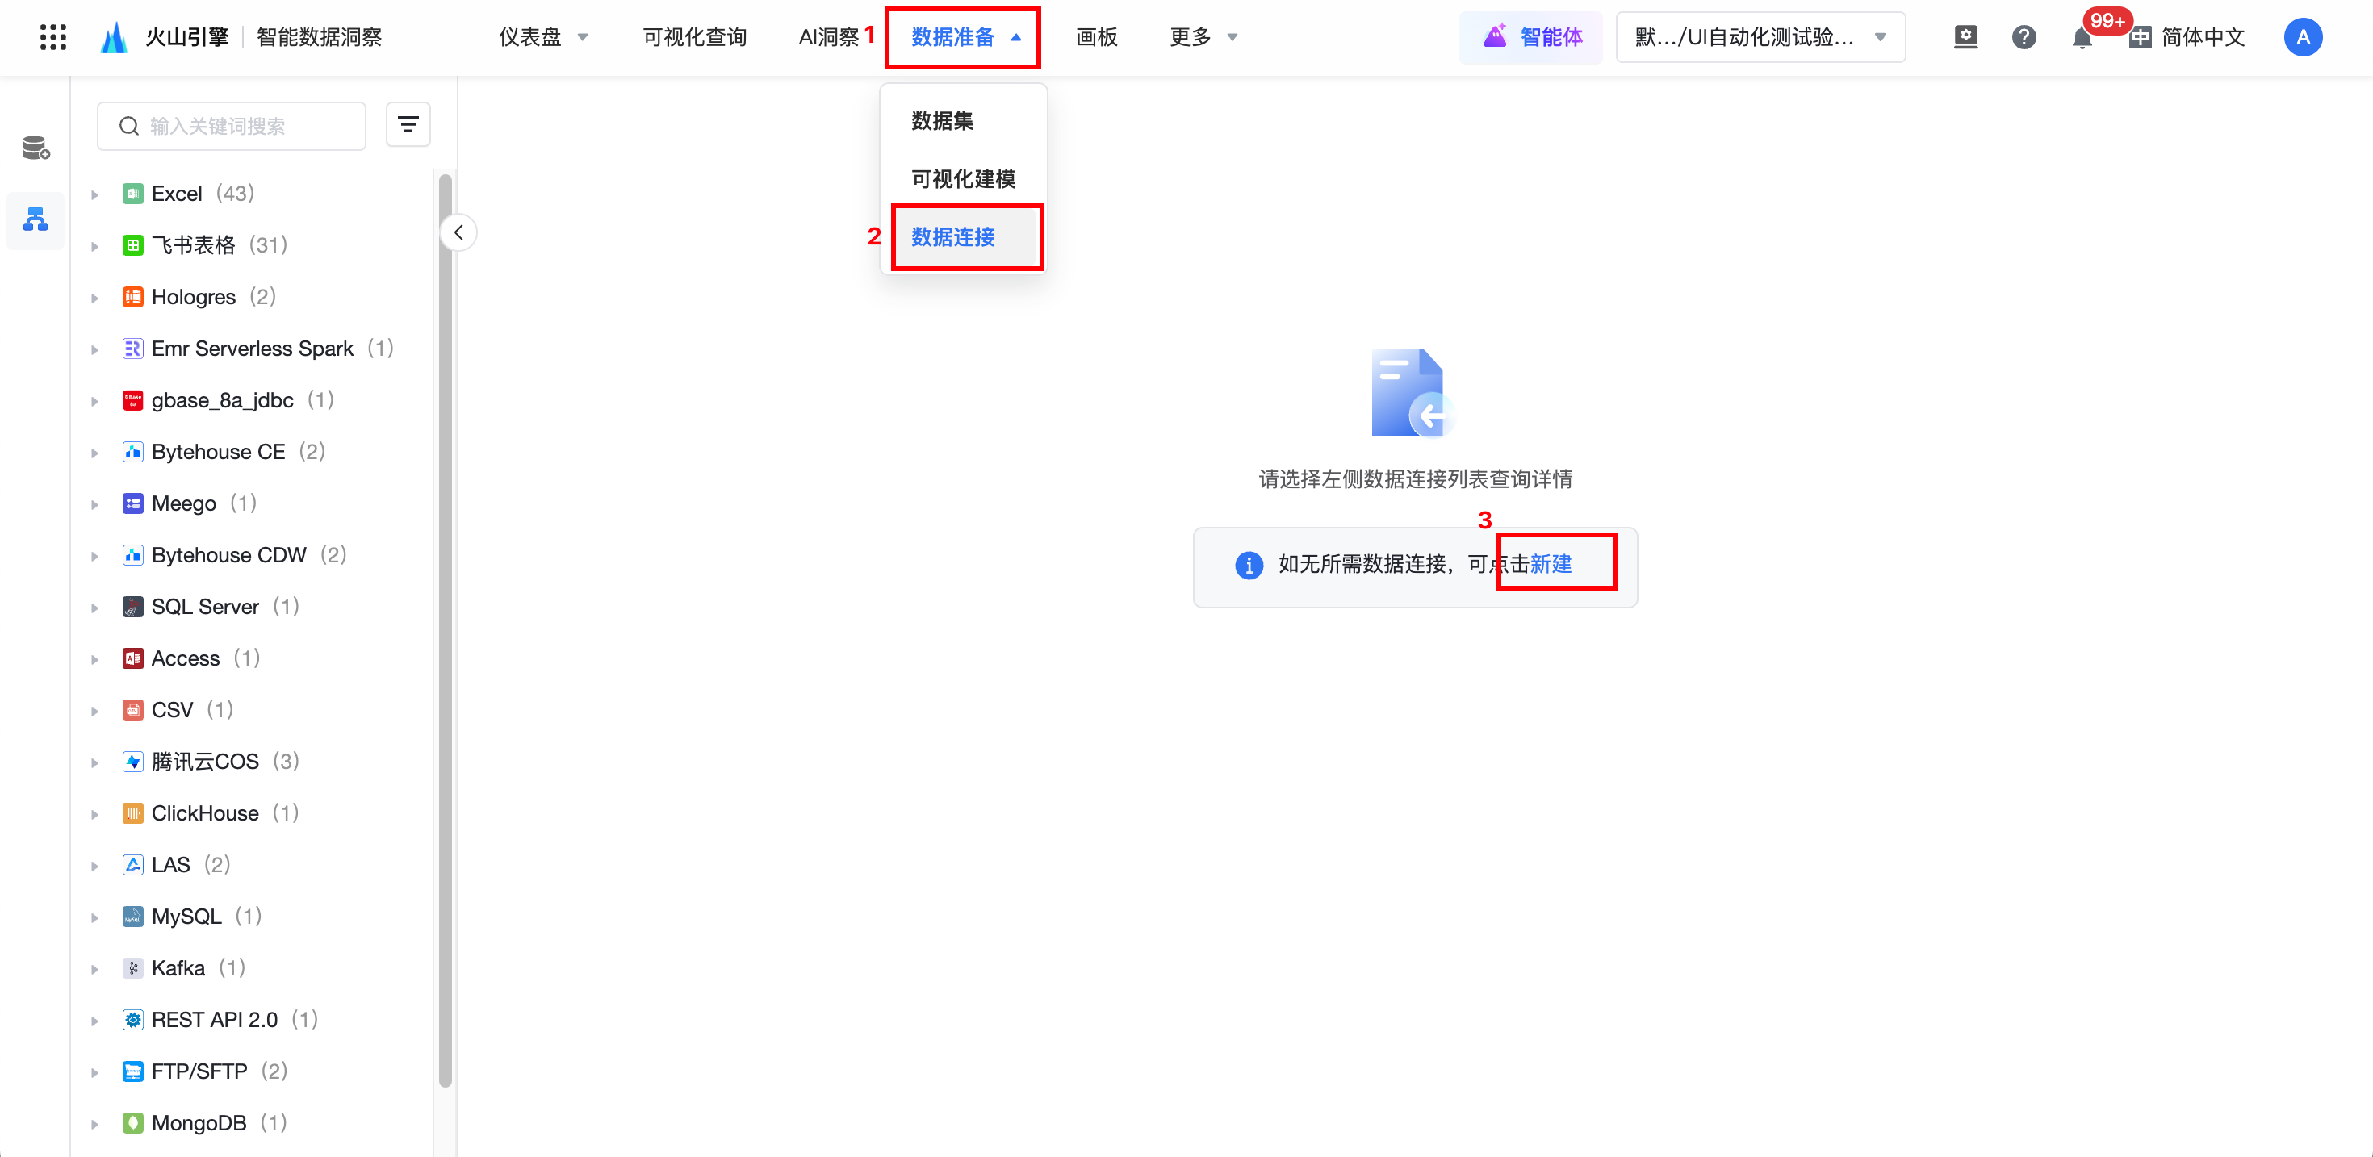Click the notification bell icon
The image size is (2373, 1157).
click(2081, 38)
